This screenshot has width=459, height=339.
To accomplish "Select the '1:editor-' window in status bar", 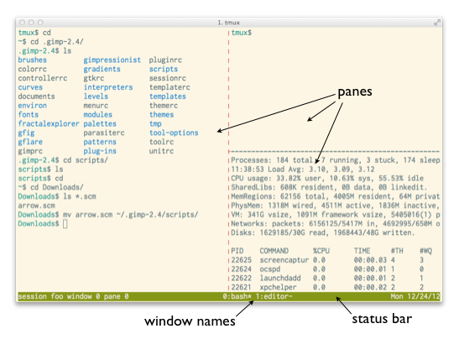I will [x=274, y=296].
